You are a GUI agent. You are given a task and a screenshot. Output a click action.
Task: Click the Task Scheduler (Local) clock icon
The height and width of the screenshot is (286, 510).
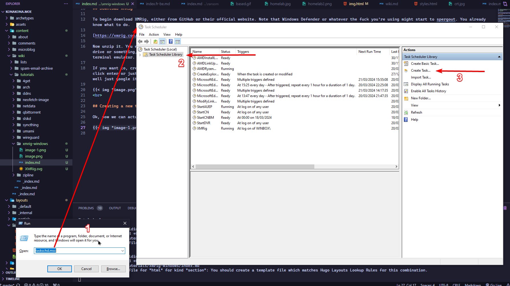(140, 49)
